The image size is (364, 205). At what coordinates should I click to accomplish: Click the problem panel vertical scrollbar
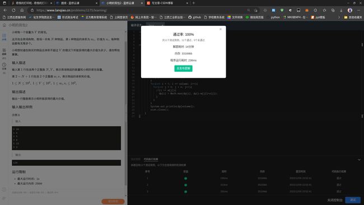[126, 113]
